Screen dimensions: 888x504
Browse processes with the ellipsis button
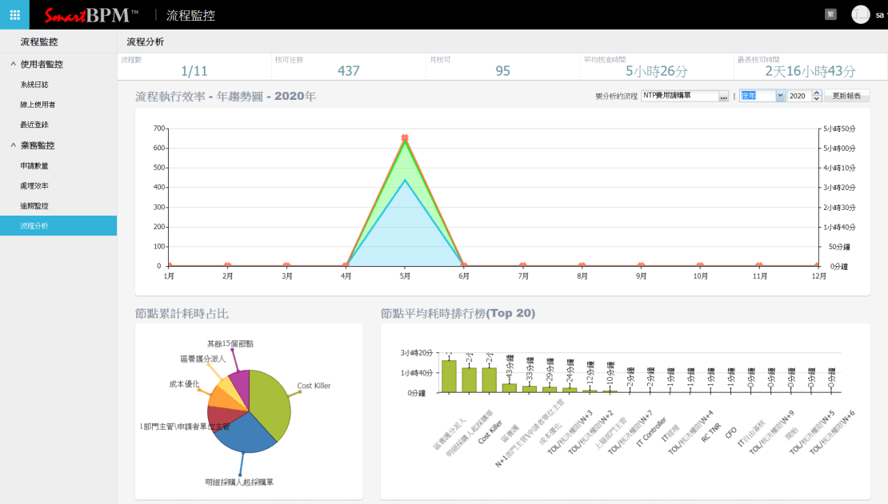click(x=723, y=96)
